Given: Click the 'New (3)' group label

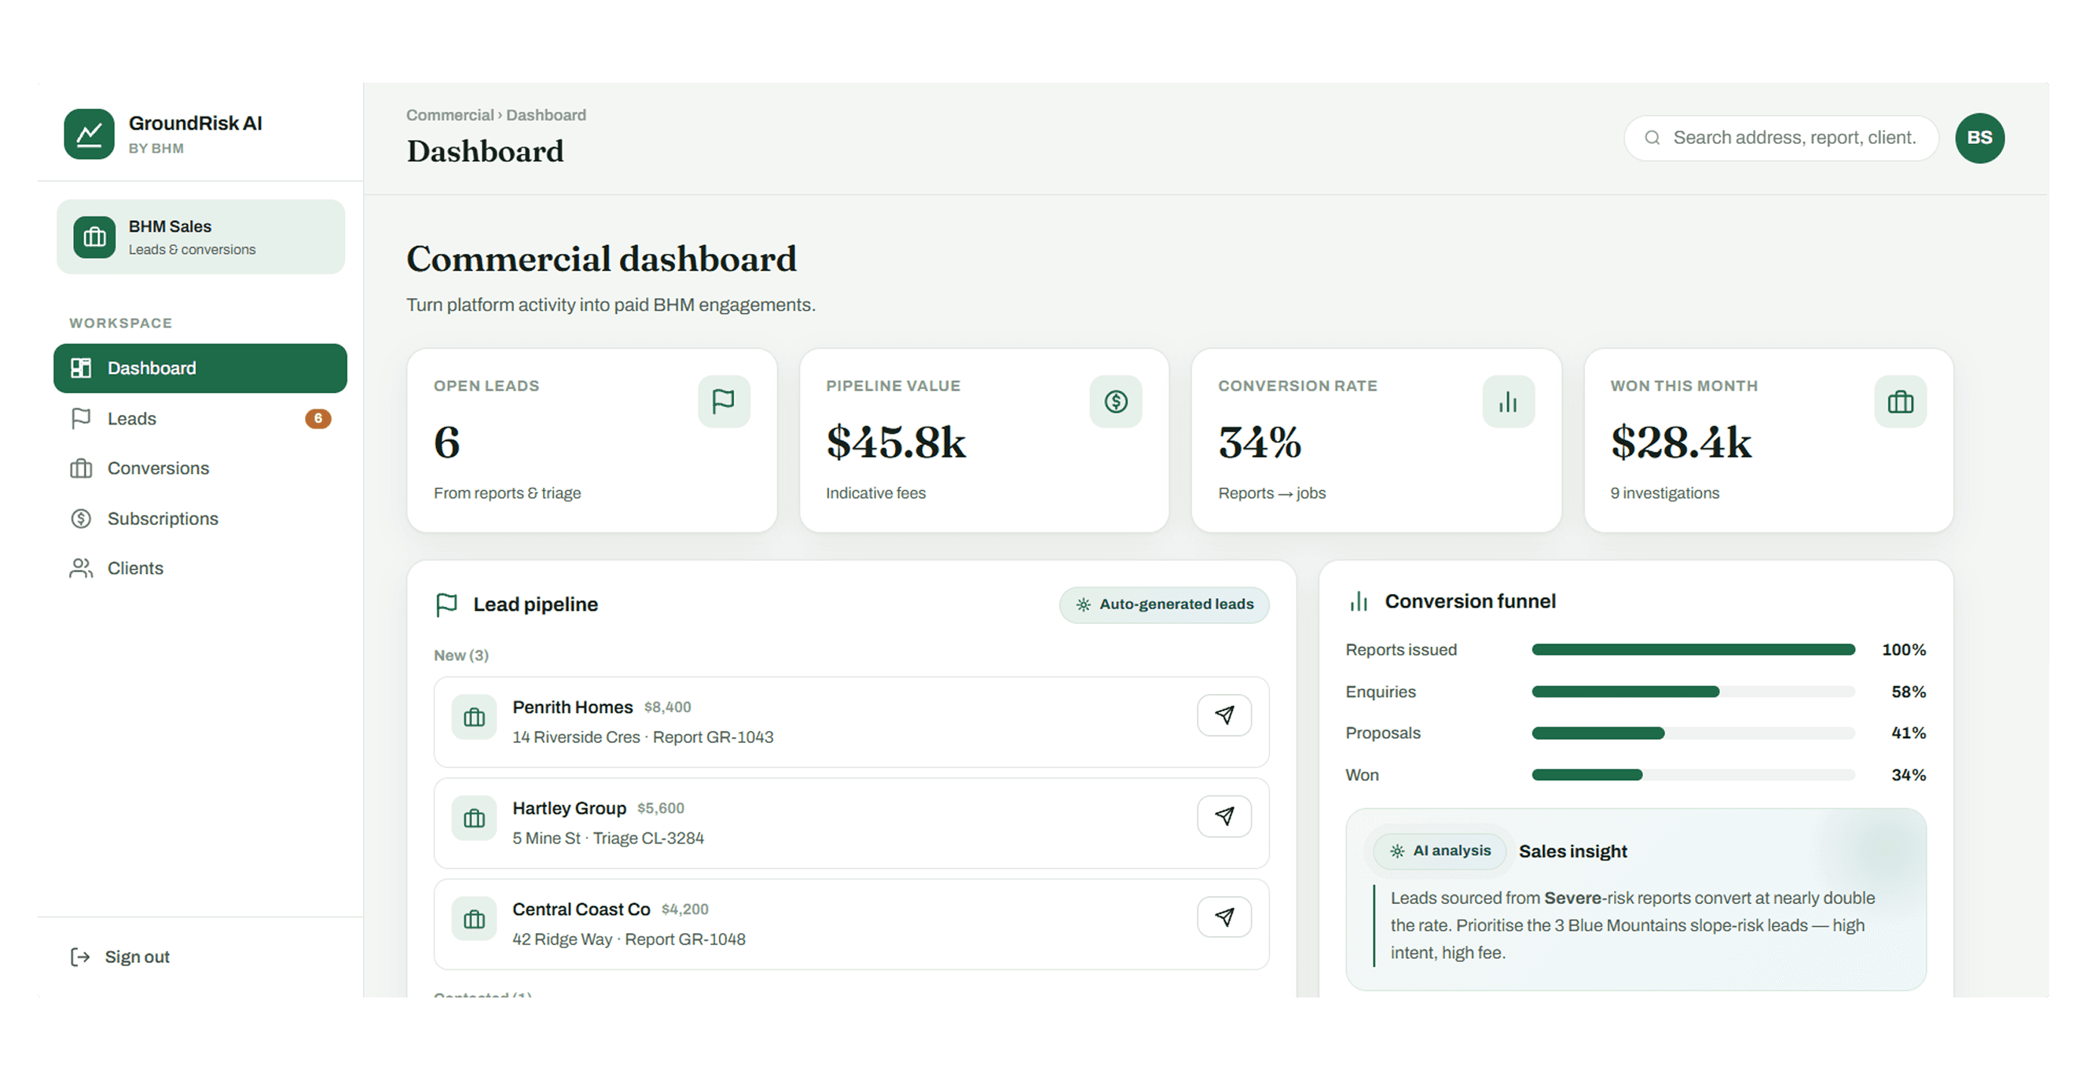Looking at the screenshot, I should pos(461,656).
